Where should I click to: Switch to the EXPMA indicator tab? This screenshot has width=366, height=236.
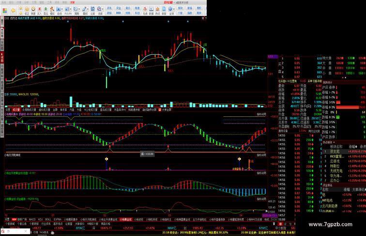pyautogui.click(x=58, y=219)
